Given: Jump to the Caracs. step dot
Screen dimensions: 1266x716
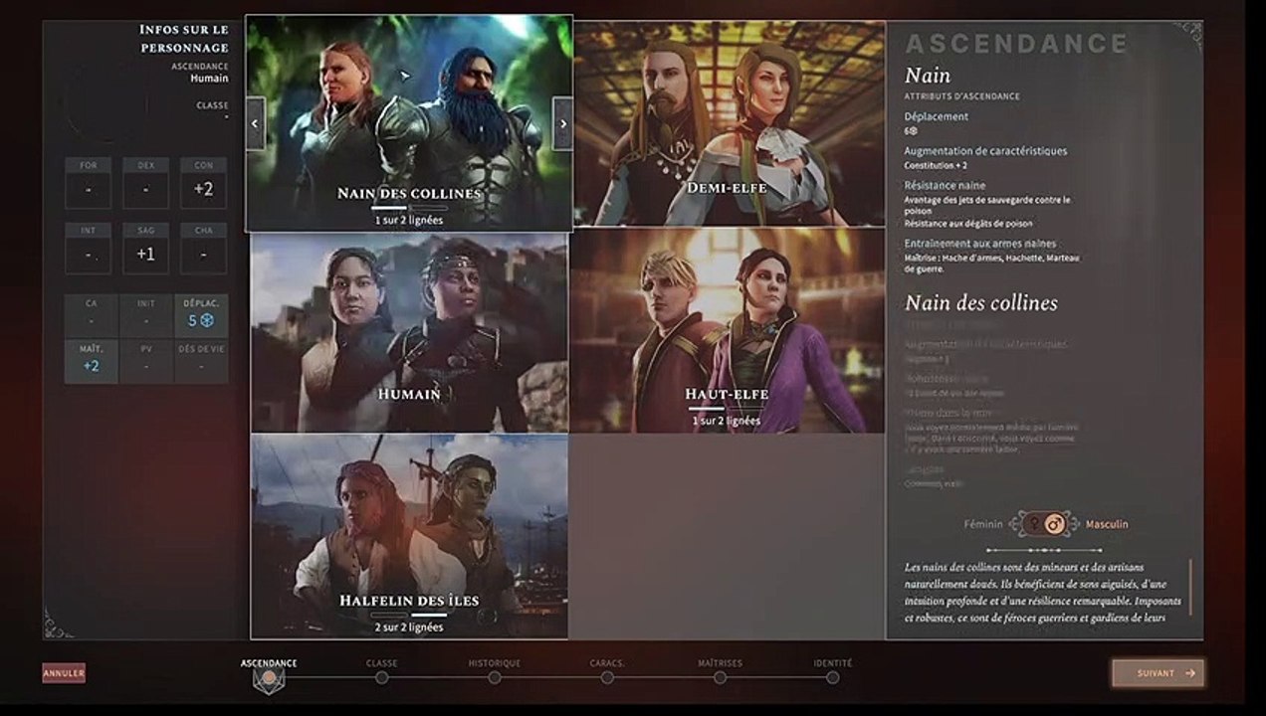Looking at the screenshot, I should point(606,678).
